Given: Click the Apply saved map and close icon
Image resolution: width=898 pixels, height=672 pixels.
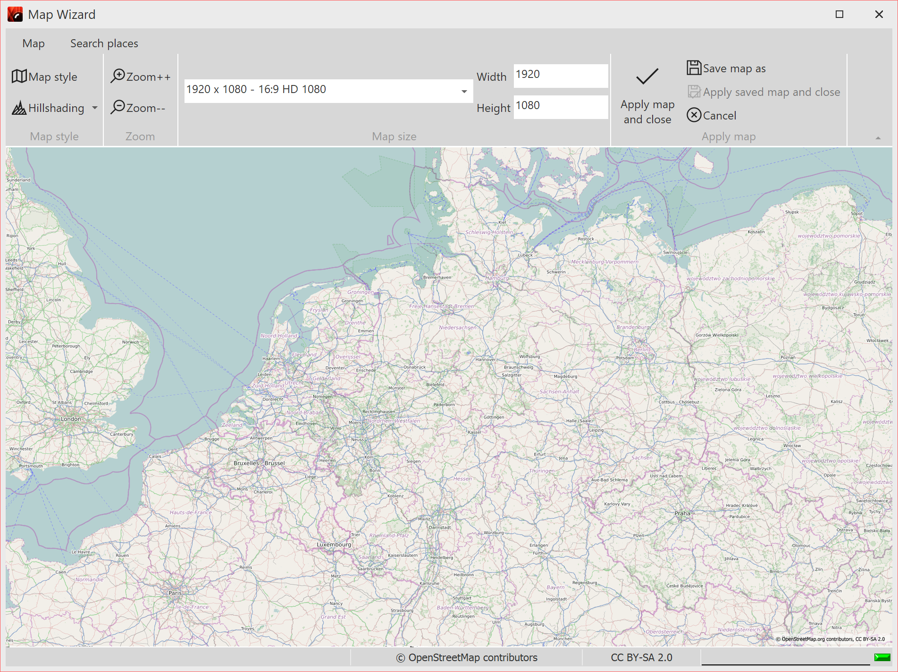Looking at the screenshot, I should pos(694,92).
